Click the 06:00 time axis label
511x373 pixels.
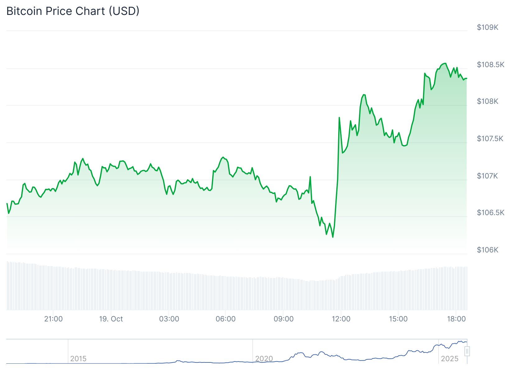coord(226,319)
